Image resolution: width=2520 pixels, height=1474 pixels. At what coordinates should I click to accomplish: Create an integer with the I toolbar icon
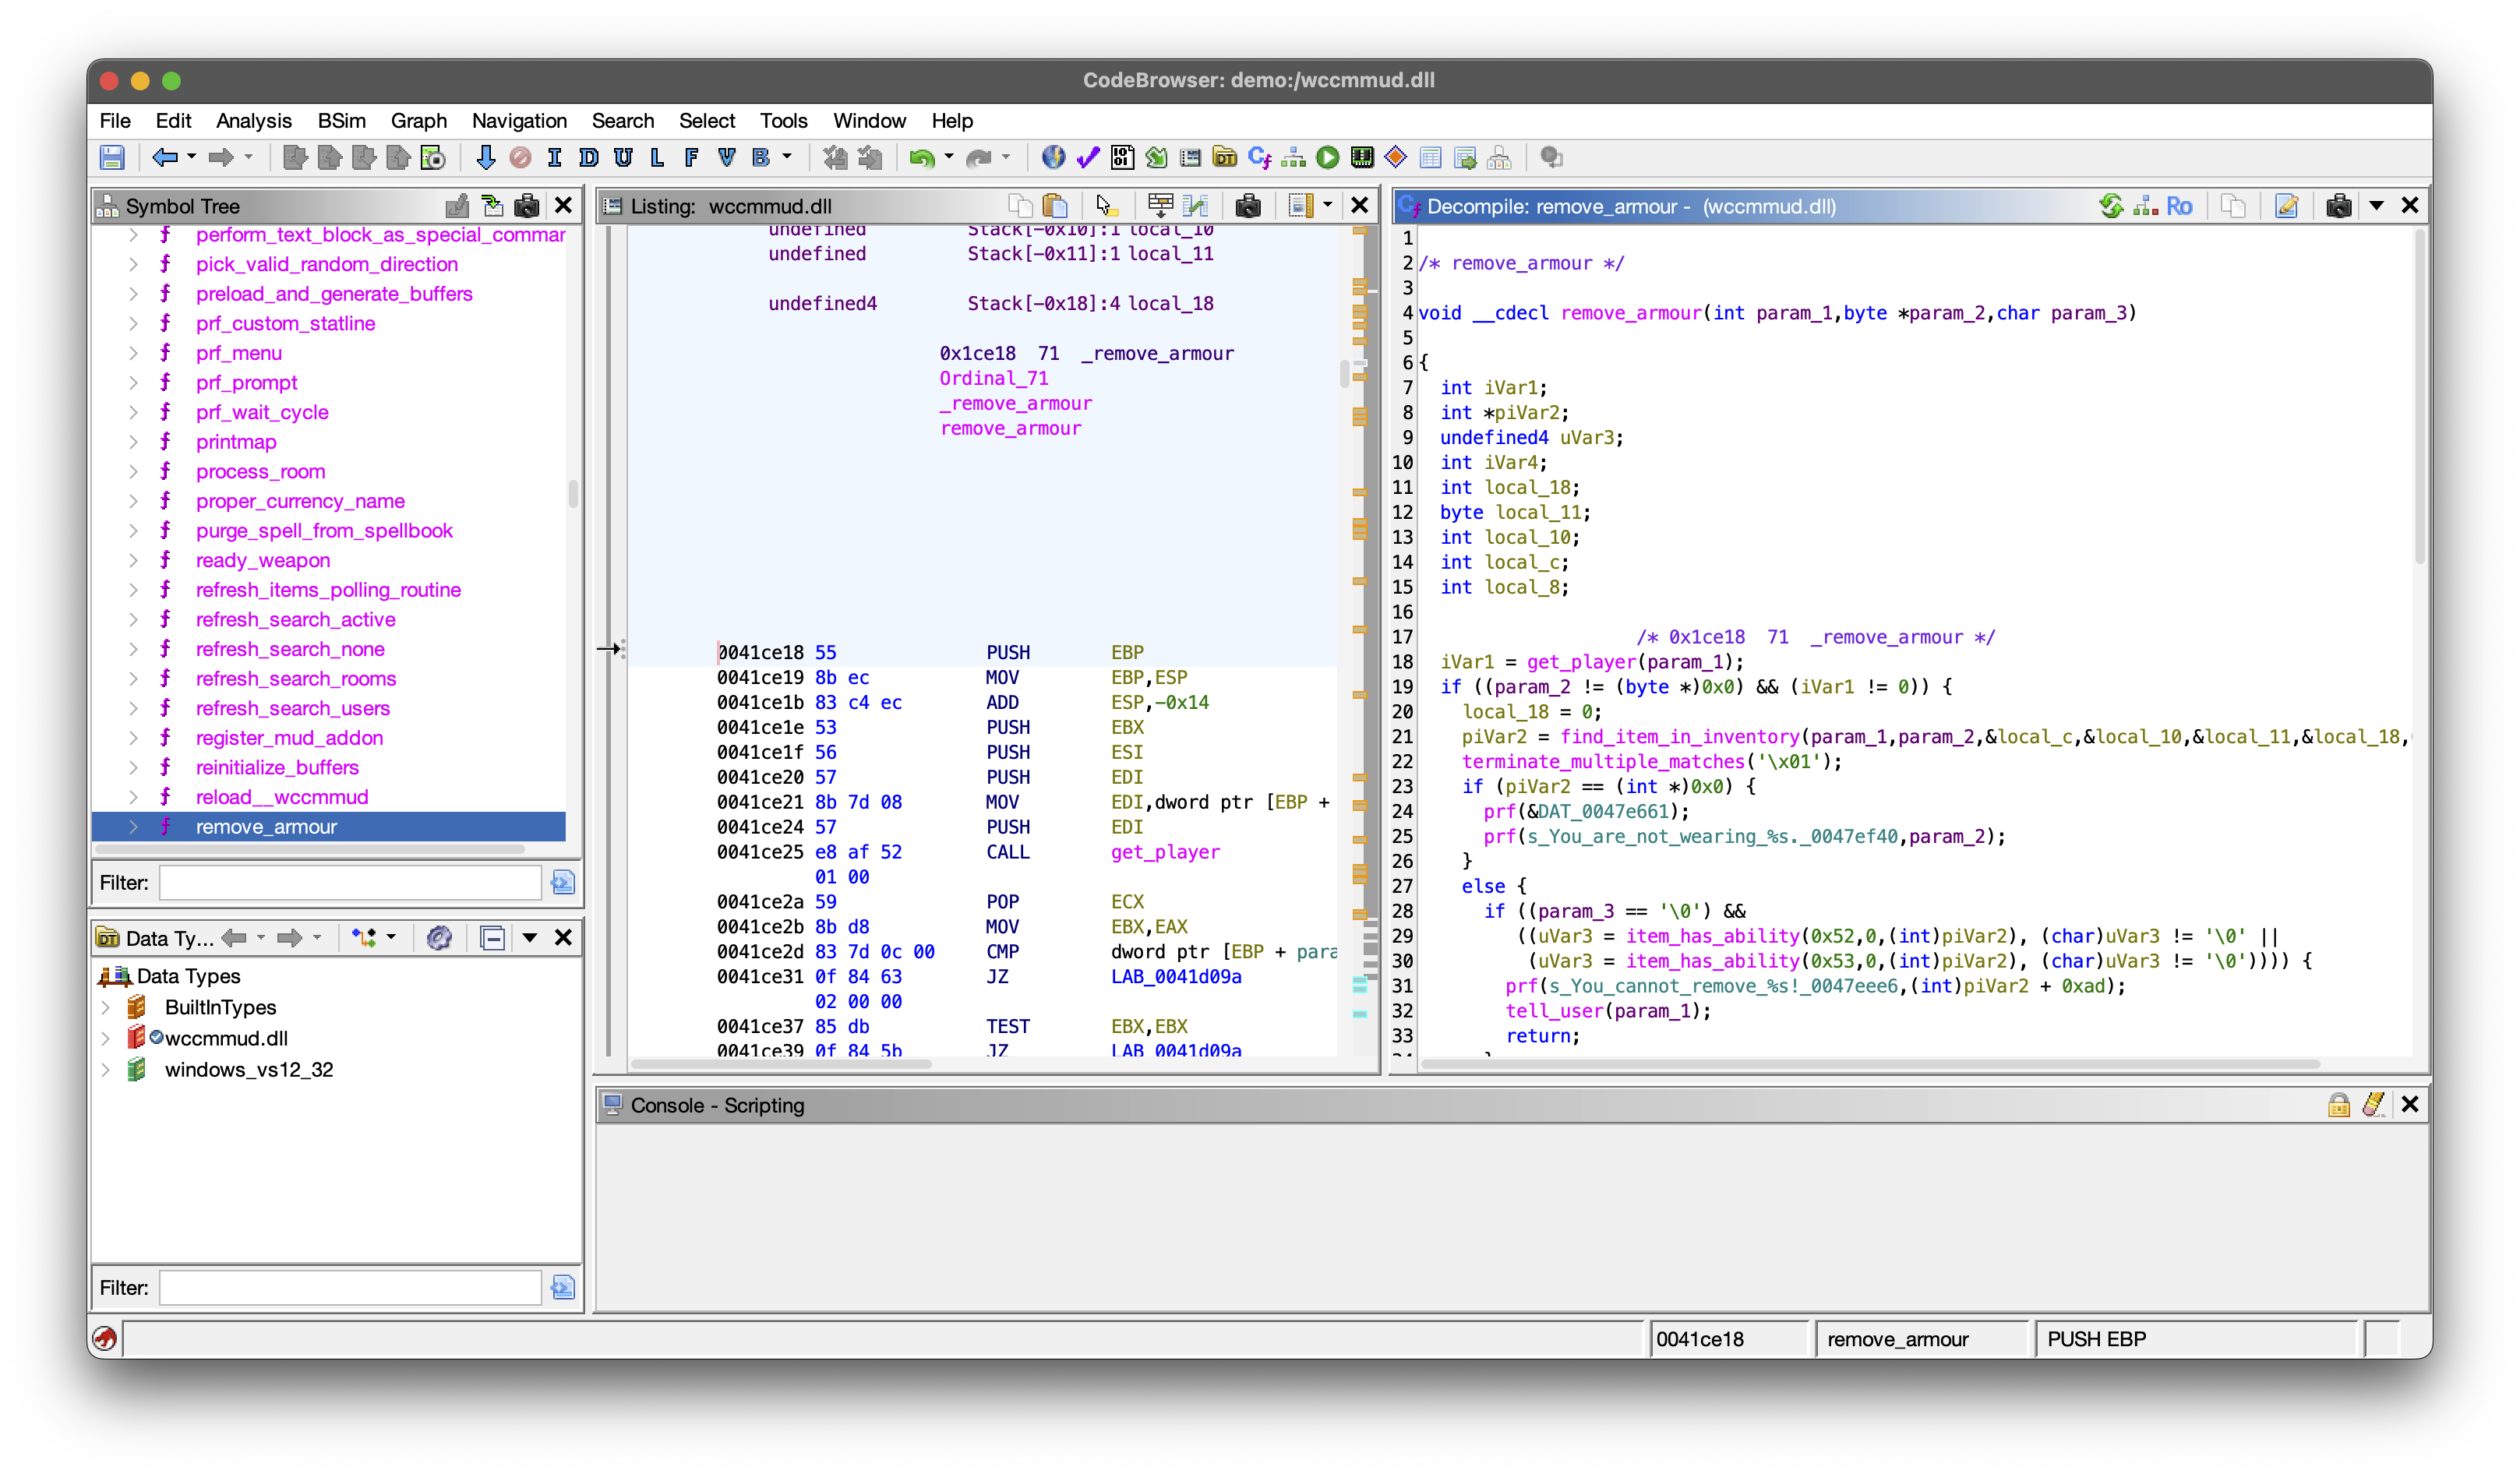555,157
